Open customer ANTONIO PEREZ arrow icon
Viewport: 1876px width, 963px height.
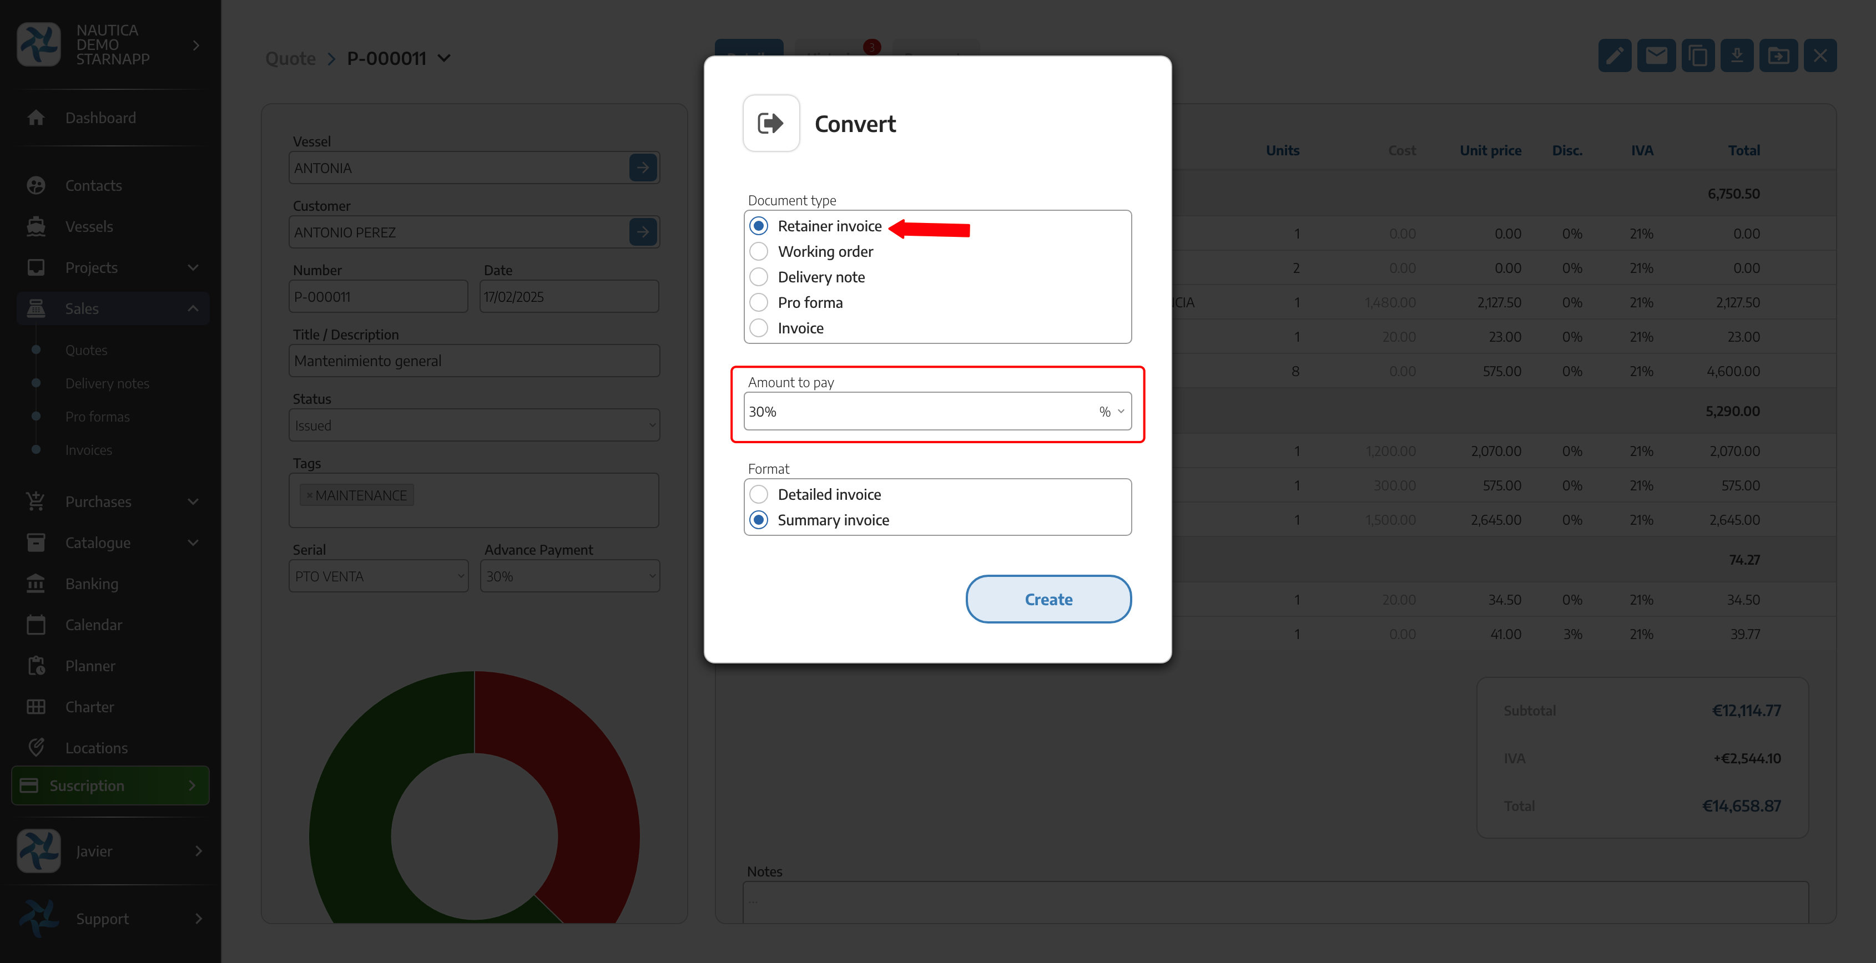point(643,232)
